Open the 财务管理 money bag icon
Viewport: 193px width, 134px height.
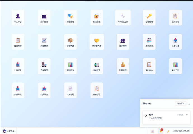pyautogui.click(x=123, y=66)
